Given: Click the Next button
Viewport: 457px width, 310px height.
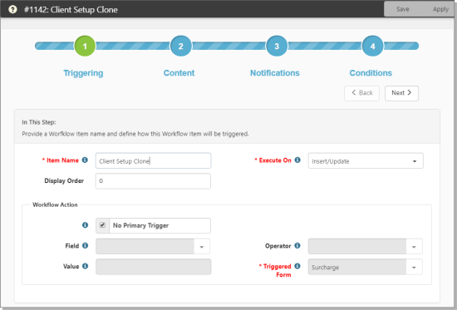Looking at the screenshot, I should click(x=401, y=93).
